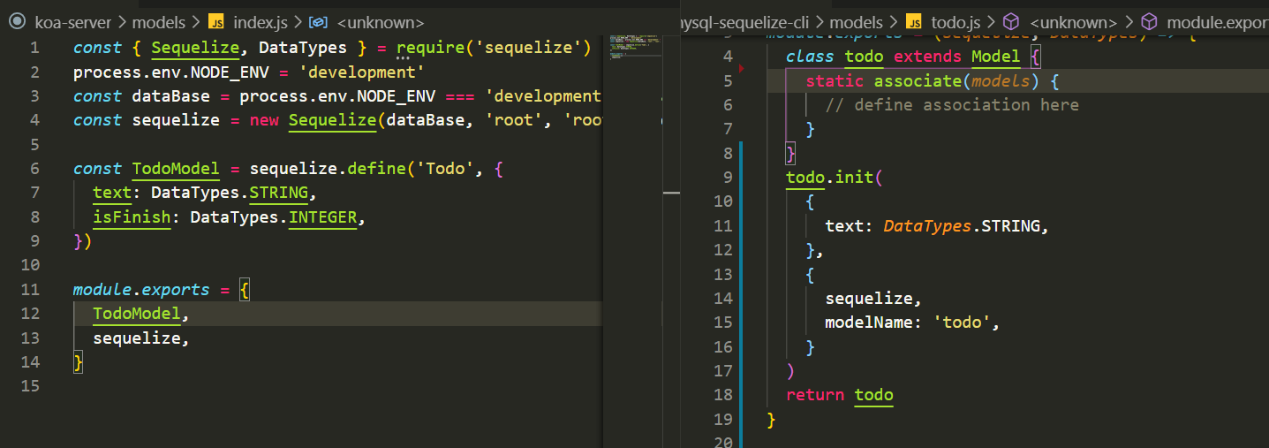Viewport: 1269px width, 448px height.
Task: Click the circle icon beside koa-server breadcrumb
Action: pos(15,22)
